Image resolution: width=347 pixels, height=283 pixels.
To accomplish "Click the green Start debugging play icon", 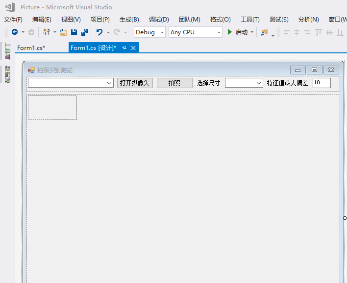I will coord(230,32).
